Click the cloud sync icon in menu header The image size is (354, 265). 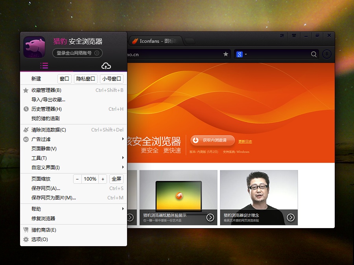coord(106,66)
